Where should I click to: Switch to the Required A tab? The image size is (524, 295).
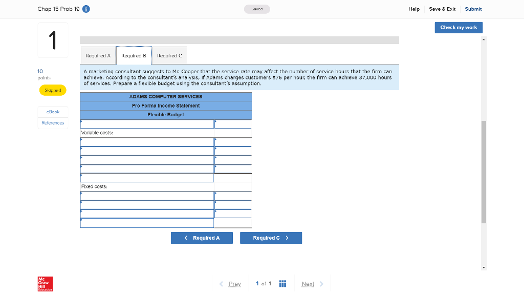point(98,55)
